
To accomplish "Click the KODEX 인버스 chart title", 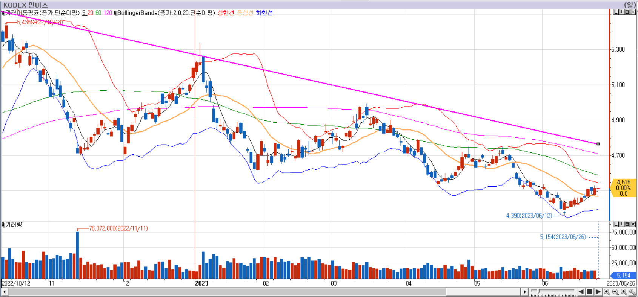I will click(x=26, y=5).
